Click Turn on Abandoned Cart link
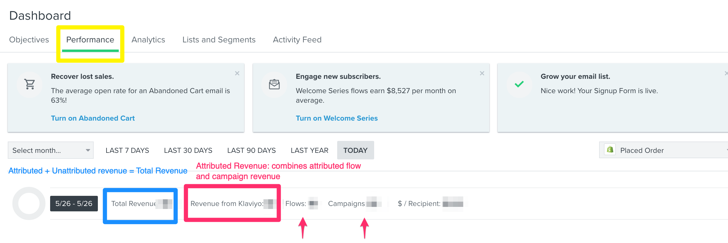 pos(93,118)
